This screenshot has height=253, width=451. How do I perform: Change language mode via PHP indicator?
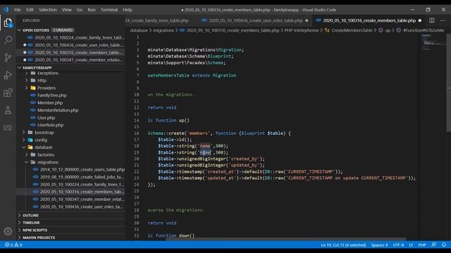(x=422, y=245)
